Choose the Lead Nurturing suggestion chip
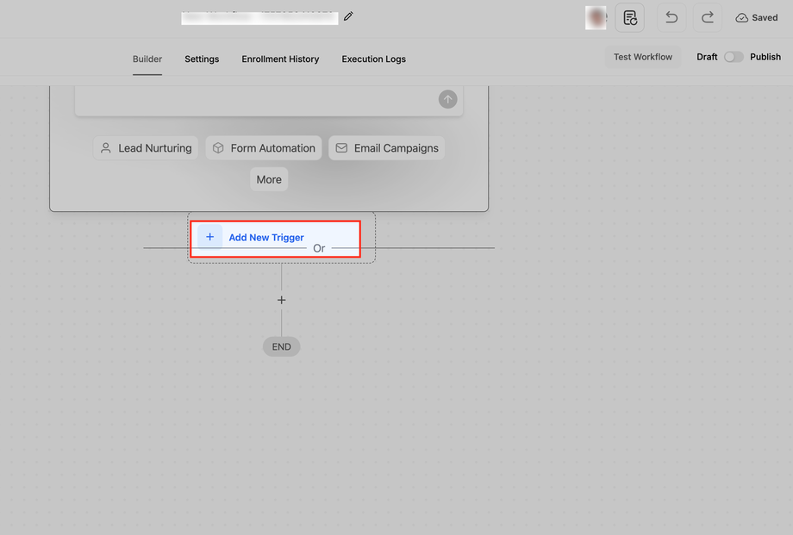Image resolution: width=793 pixels, height=535 pixels. [x=146, y=148]
